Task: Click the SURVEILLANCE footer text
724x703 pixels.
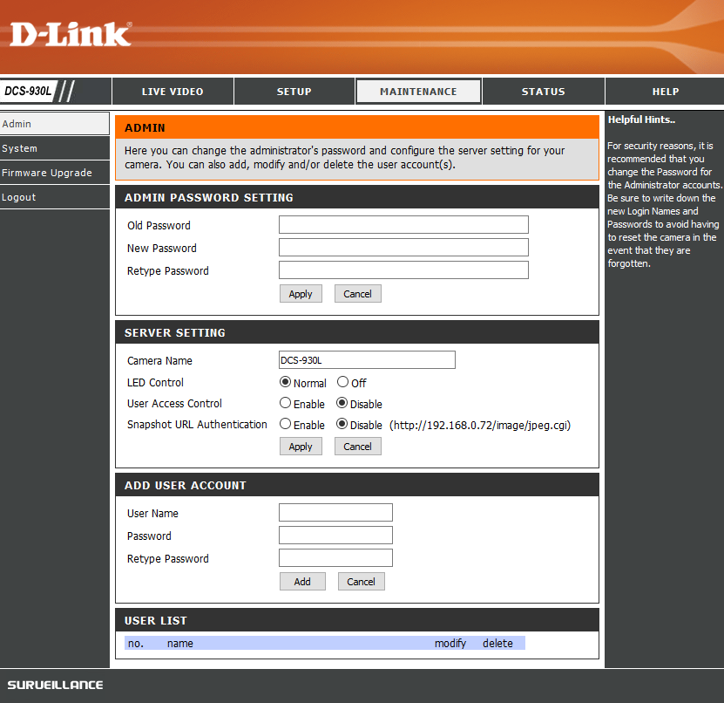Action: [x=55, y=685]
